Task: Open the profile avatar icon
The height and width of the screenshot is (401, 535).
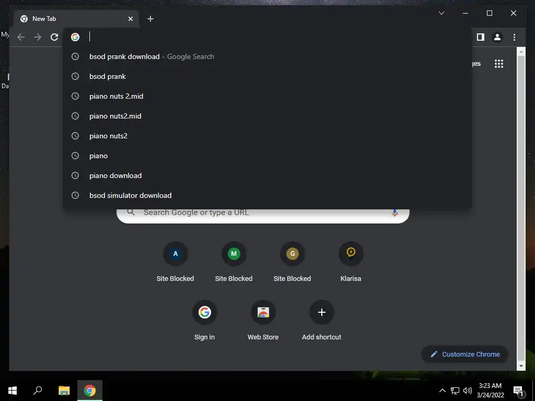Action: [497, 37]
